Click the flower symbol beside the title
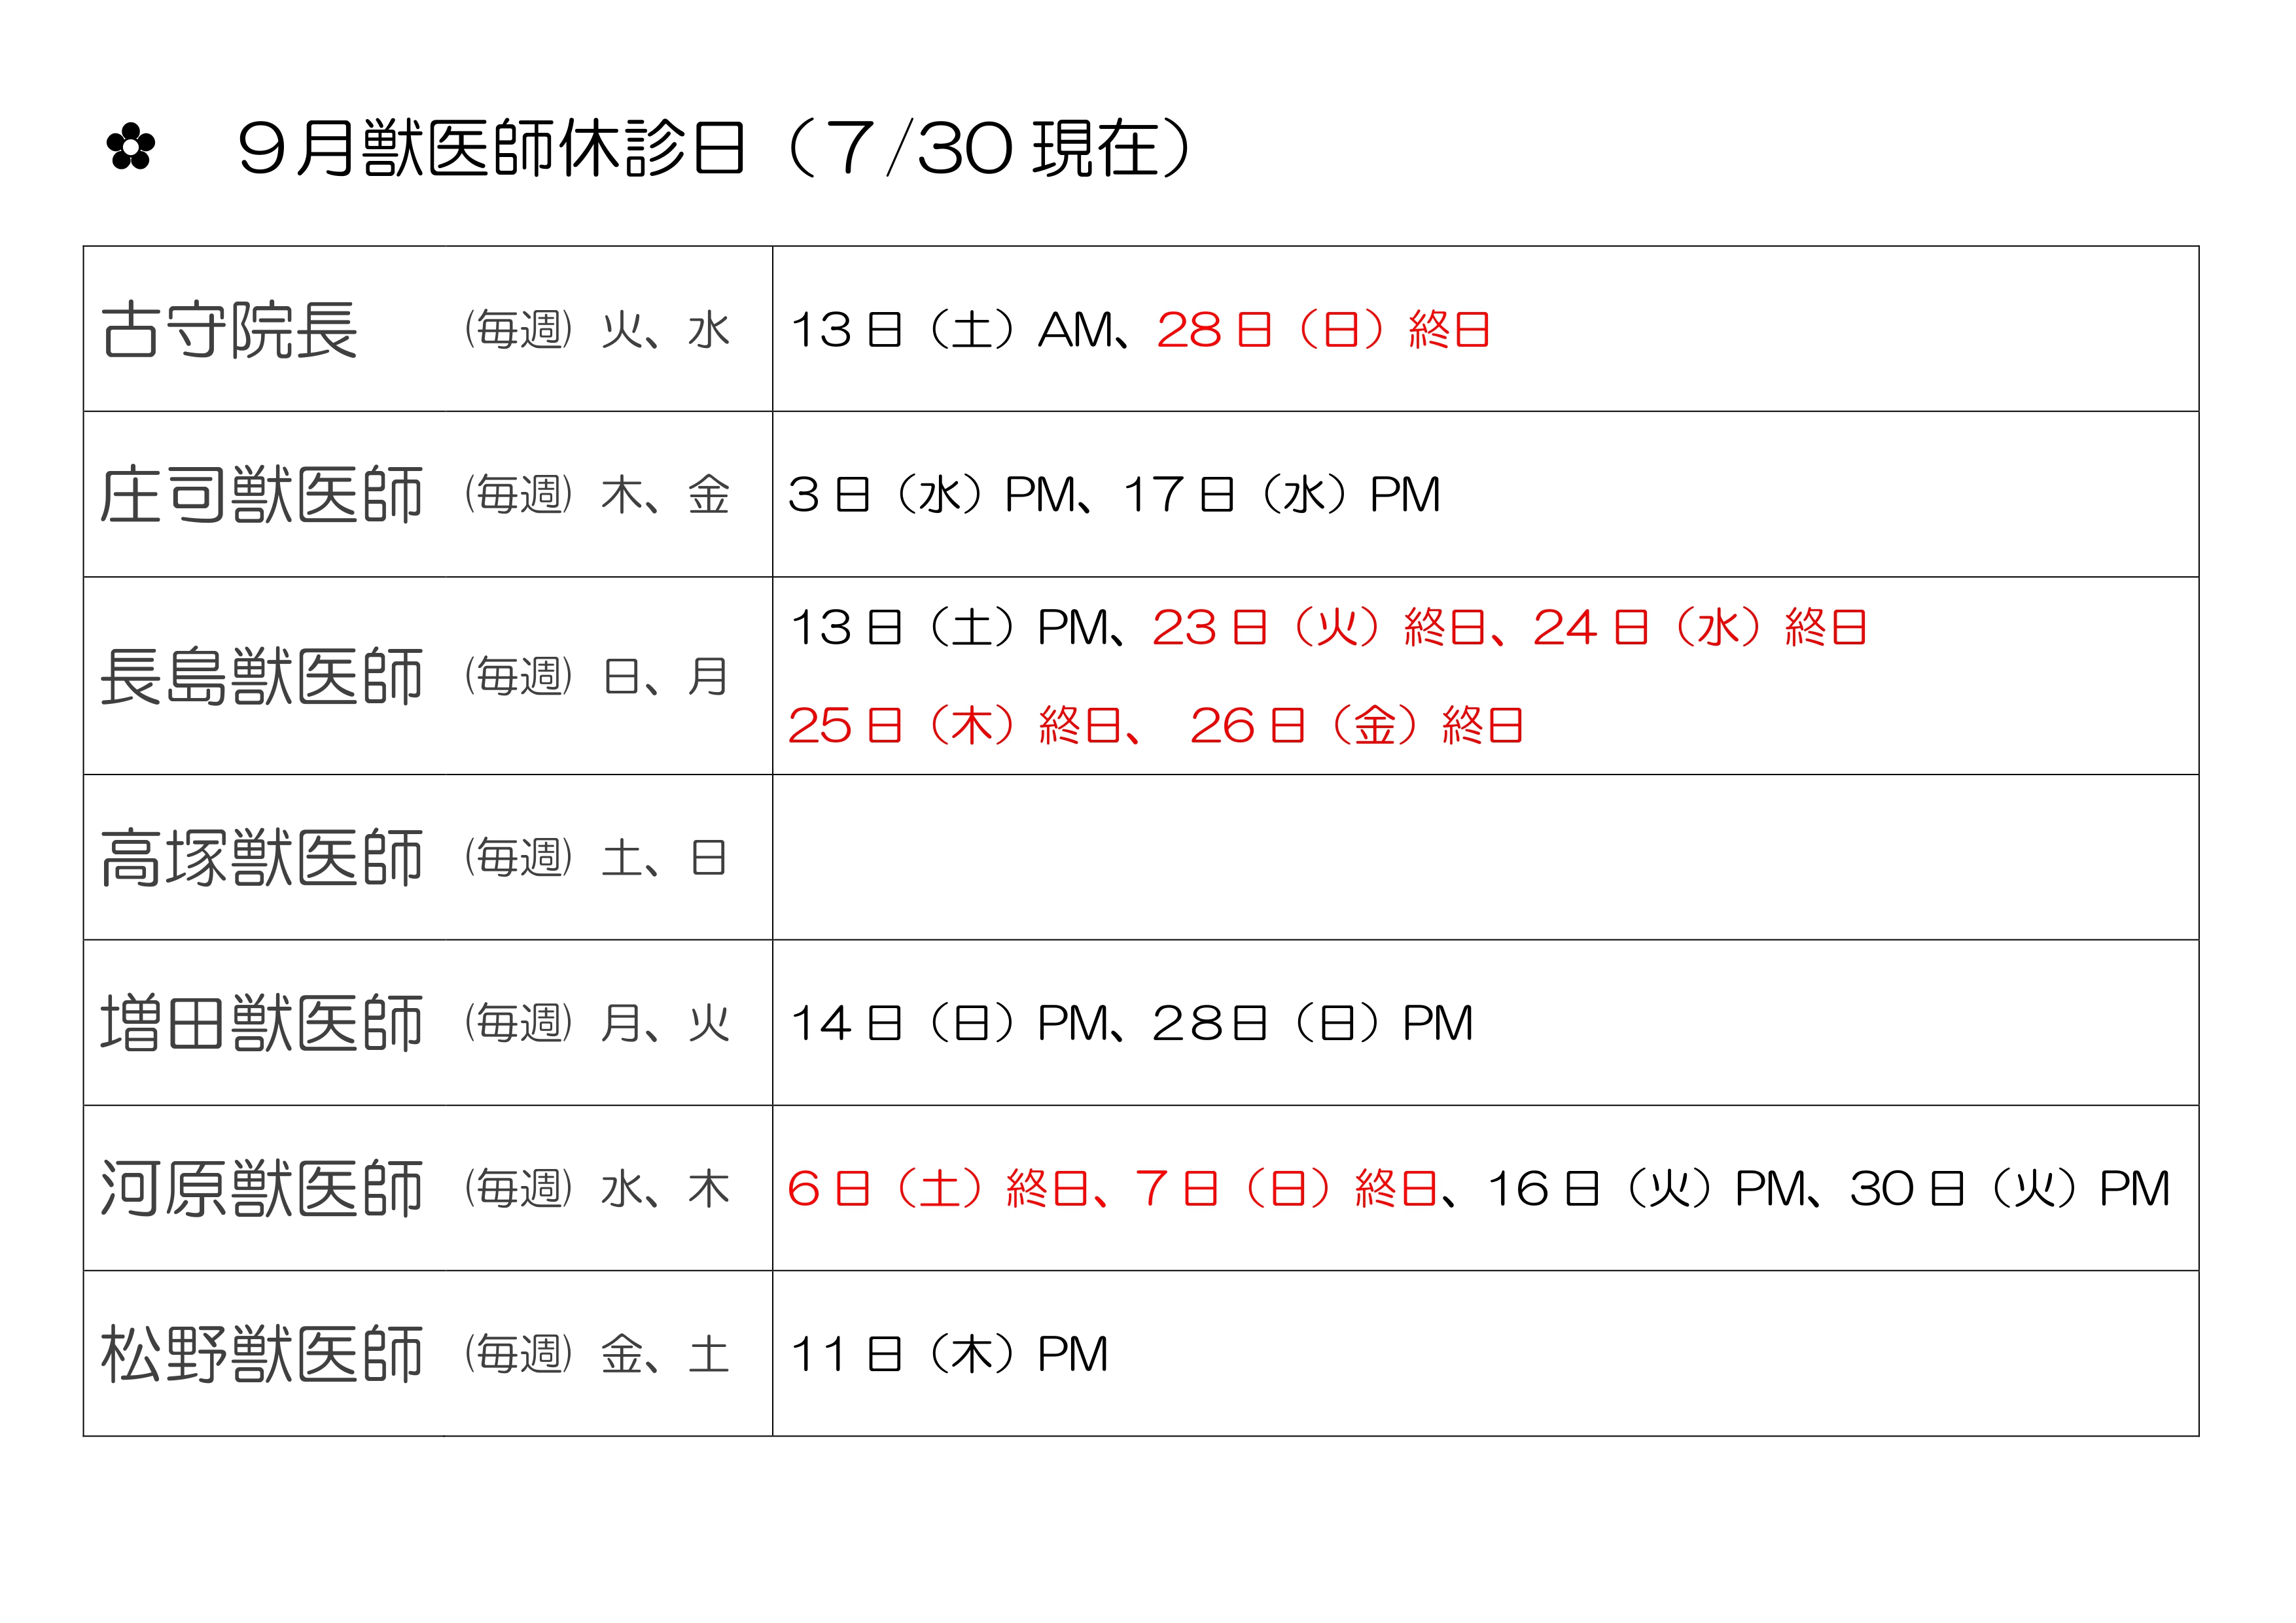 click(131, 148)
